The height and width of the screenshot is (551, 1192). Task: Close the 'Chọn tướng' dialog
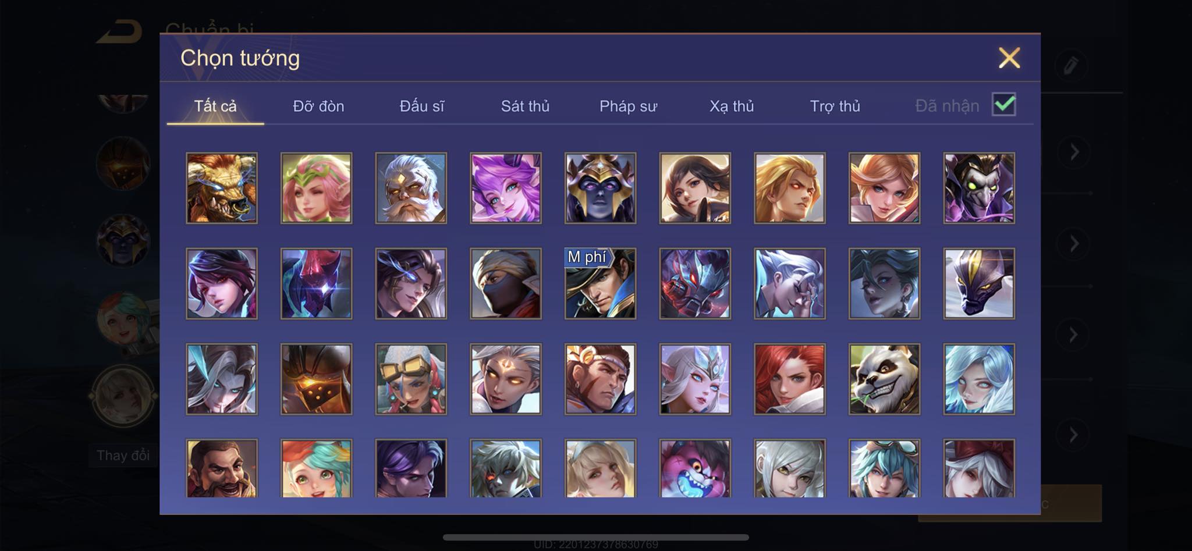(1009, 58)
